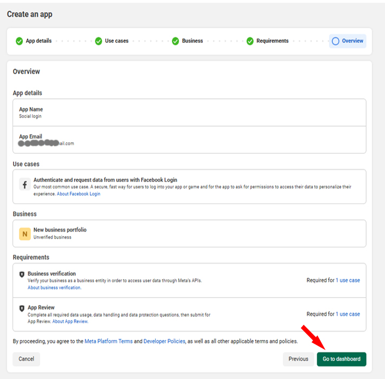Image resolution: width=385 pixels, height=379 pixels.
Task: Click the Facebook logo icon in Use cases
Action: 25,184
